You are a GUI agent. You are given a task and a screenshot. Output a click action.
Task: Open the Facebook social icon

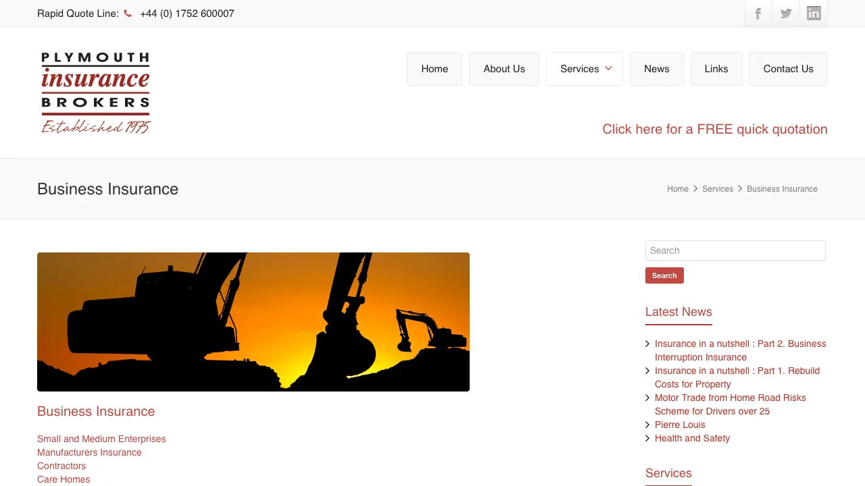coord(757,13)
